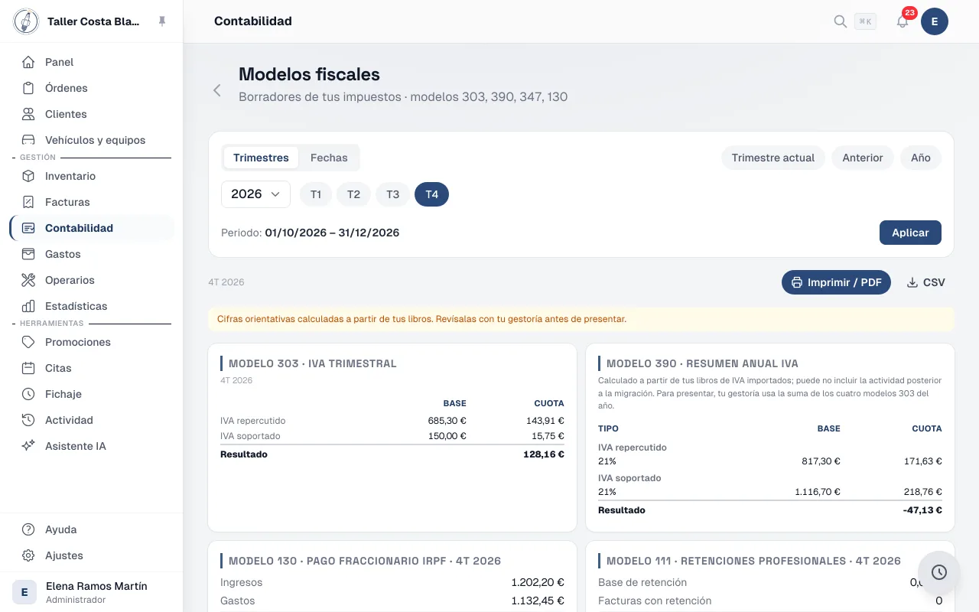This screenshot has width=979, height=612.
Task: Click the Taller Costa Bla… workshop name
Action: (x=93, y=21)
